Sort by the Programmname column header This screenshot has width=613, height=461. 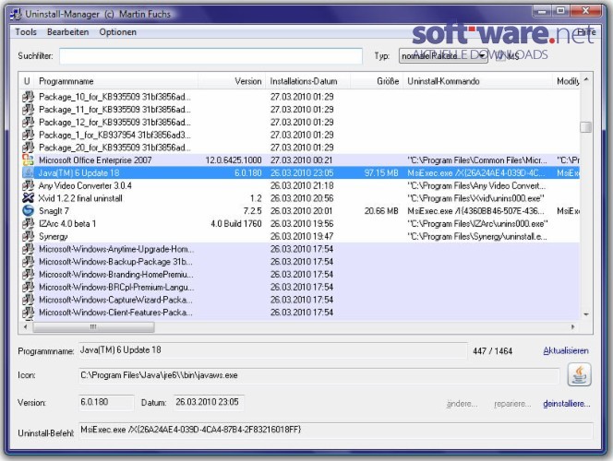(116, 81)
